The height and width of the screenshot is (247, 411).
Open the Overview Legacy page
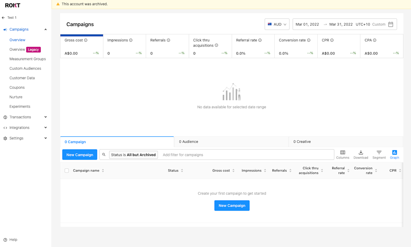click(25, 49)
